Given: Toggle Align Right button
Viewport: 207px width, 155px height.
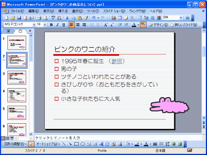Looking at the screenshot, I should pos(84,25).
